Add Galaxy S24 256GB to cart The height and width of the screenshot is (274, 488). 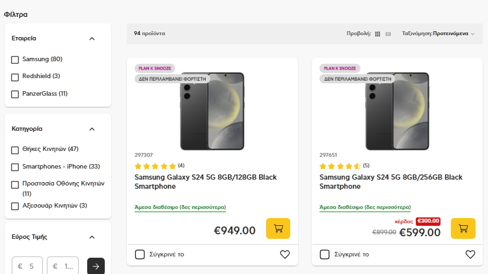[463, 228]
